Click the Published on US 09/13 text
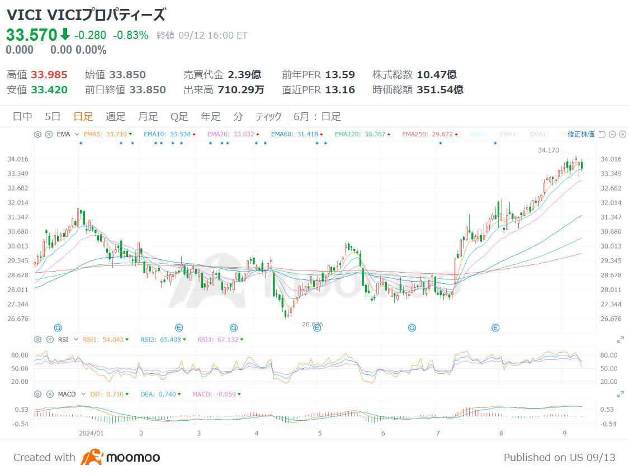 559,457
